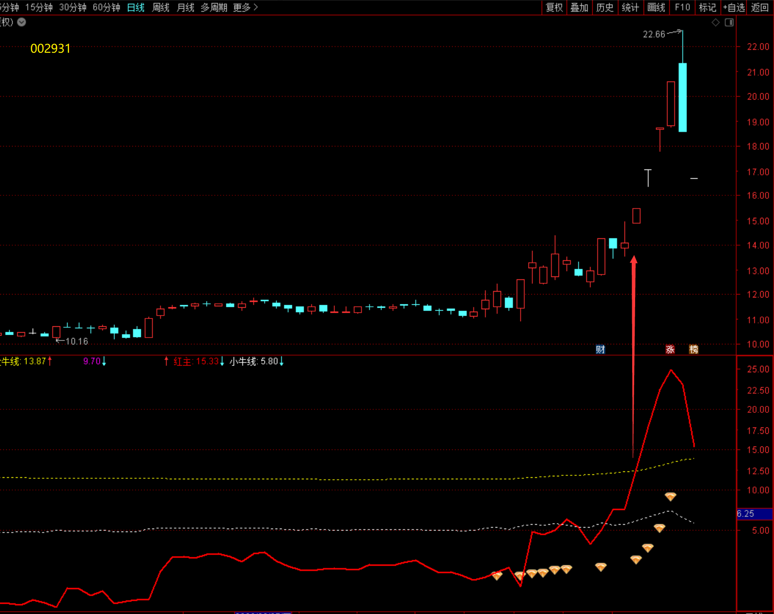Expand the 更多 periods menu
The image size is (774, 614).
click(245, 7)
